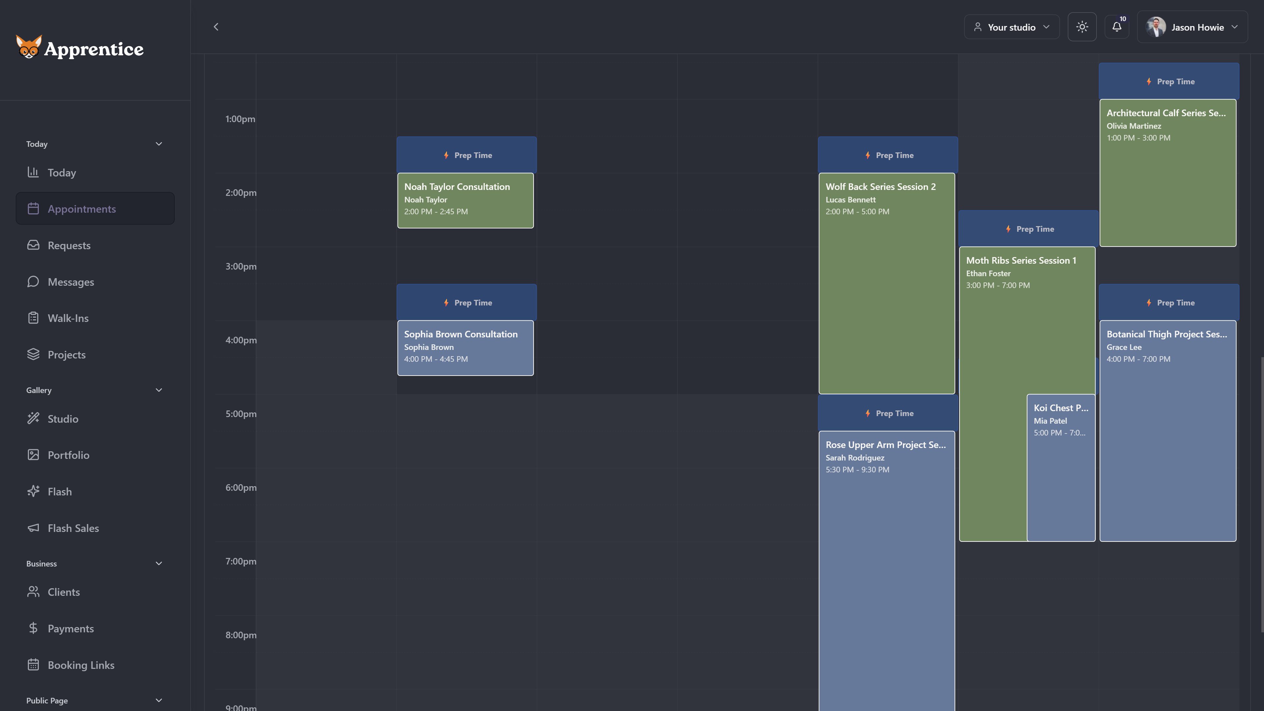Open Botanical Thigh Project appointment

coord(1168,431)
